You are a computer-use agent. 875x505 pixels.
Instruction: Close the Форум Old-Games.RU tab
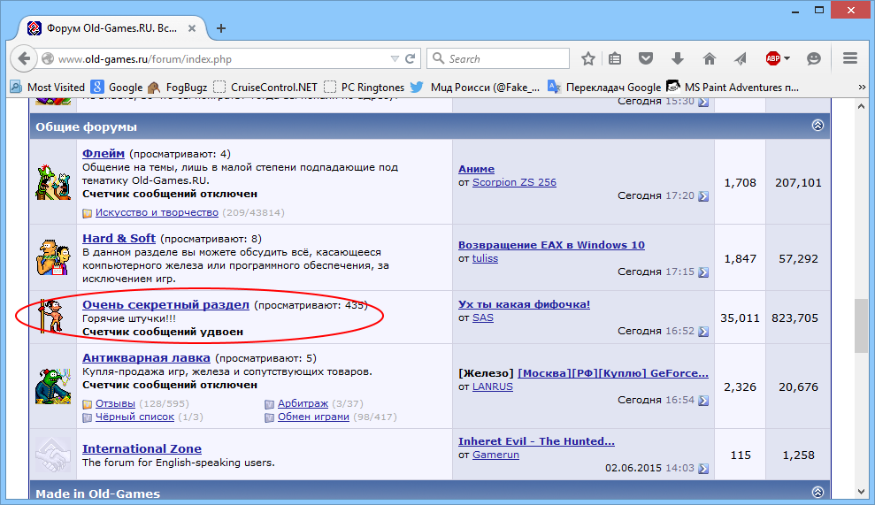(x=191, y=28)
